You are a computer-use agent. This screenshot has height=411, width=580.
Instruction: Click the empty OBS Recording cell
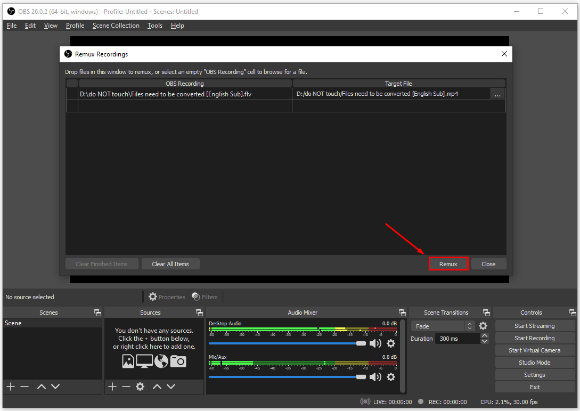185,106
